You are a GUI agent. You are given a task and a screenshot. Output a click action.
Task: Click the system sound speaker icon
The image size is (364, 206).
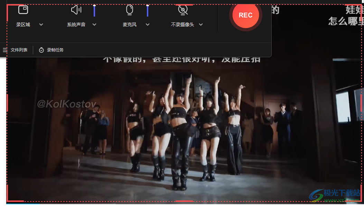[76, 10]
